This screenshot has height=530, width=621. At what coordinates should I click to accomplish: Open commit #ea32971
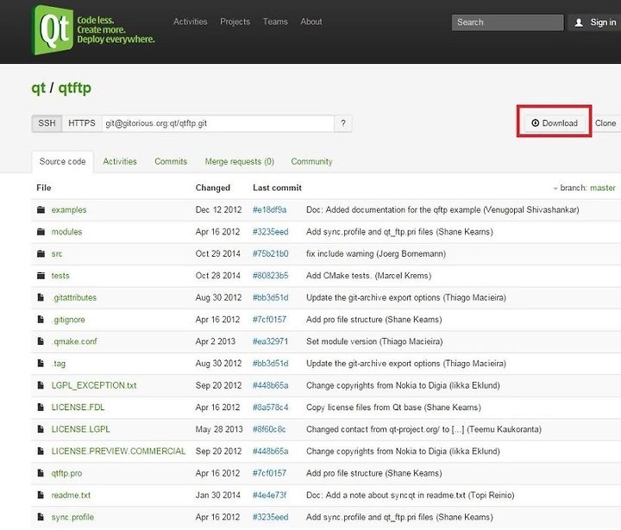(x=270, y=341)
